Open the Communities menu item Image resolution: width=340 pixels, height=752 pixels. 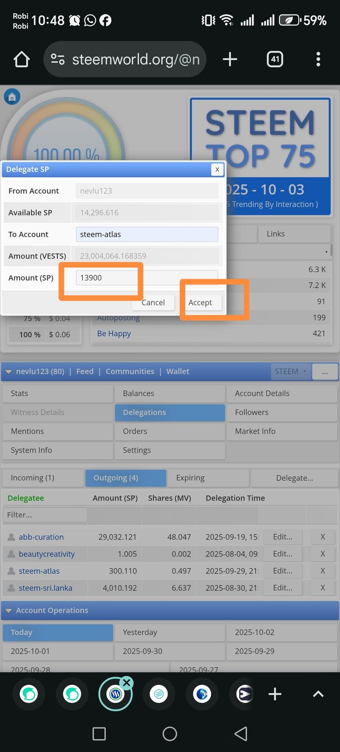tap(130, 371)
